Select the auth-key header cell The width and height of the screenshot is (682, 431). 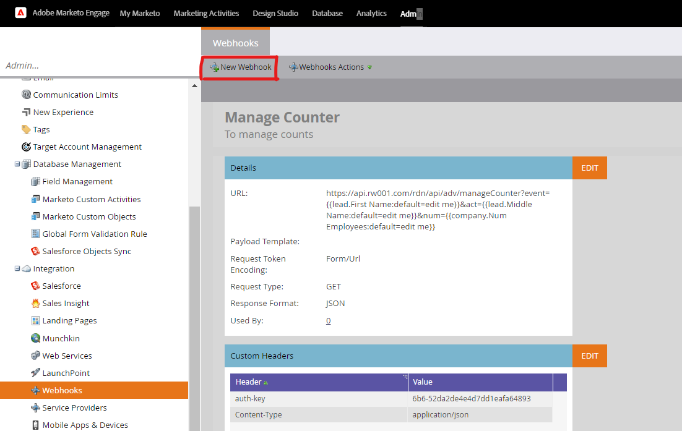319,398
